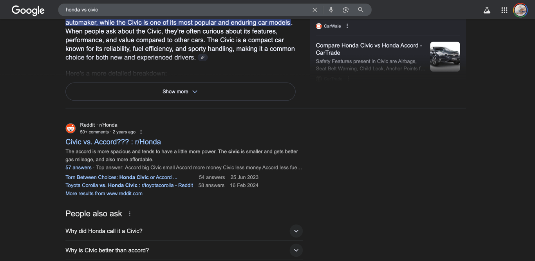Open Reddit result three-dot menu

(141, 132)
